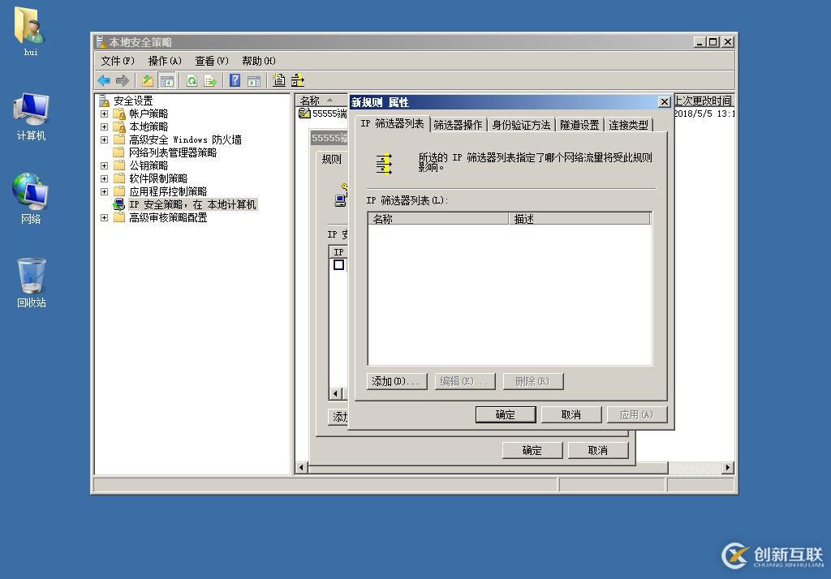This screenshot has width=831, height=579.
Task: Click 确定 in the background policy dialog
Action: [x=532, y=450]
